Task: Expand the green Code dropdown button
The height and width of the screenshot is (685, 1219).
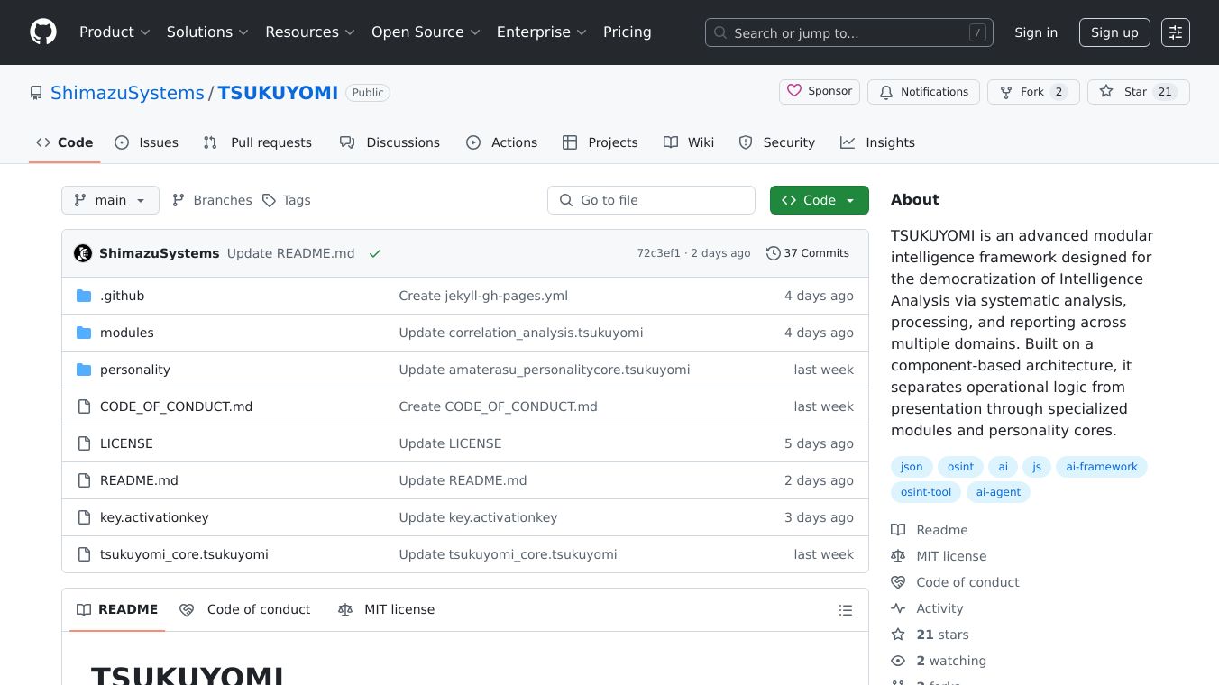Action: [819, 200]
